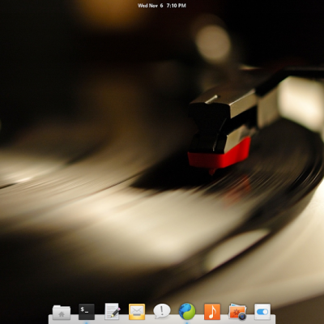The image size is (324, 324).
Task: Click the date Wed Nov 6 in panel
Action: 151,6
